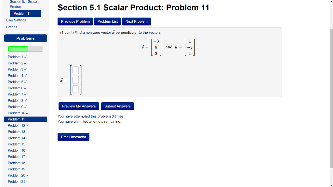Click the first vector answer box

pos(75,70)
